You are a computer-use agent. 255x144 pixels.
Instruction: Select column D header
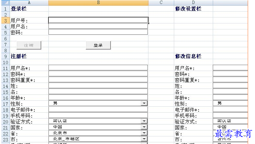[193, 3]
